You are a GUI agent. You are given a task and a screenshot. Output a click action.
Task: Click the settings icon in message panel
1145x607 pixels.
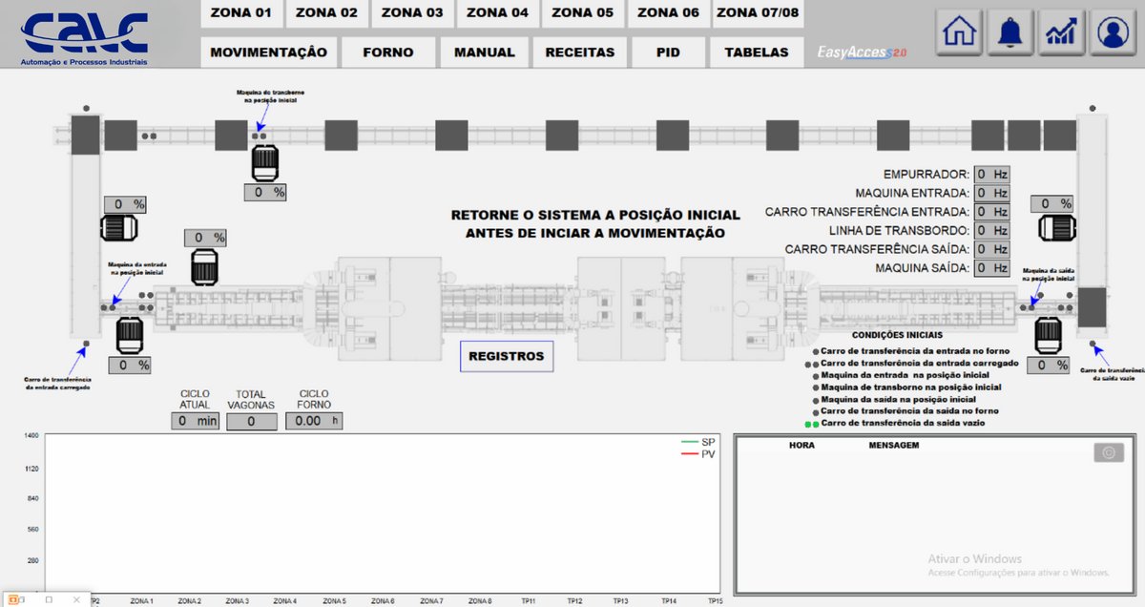pos(1108,453)
